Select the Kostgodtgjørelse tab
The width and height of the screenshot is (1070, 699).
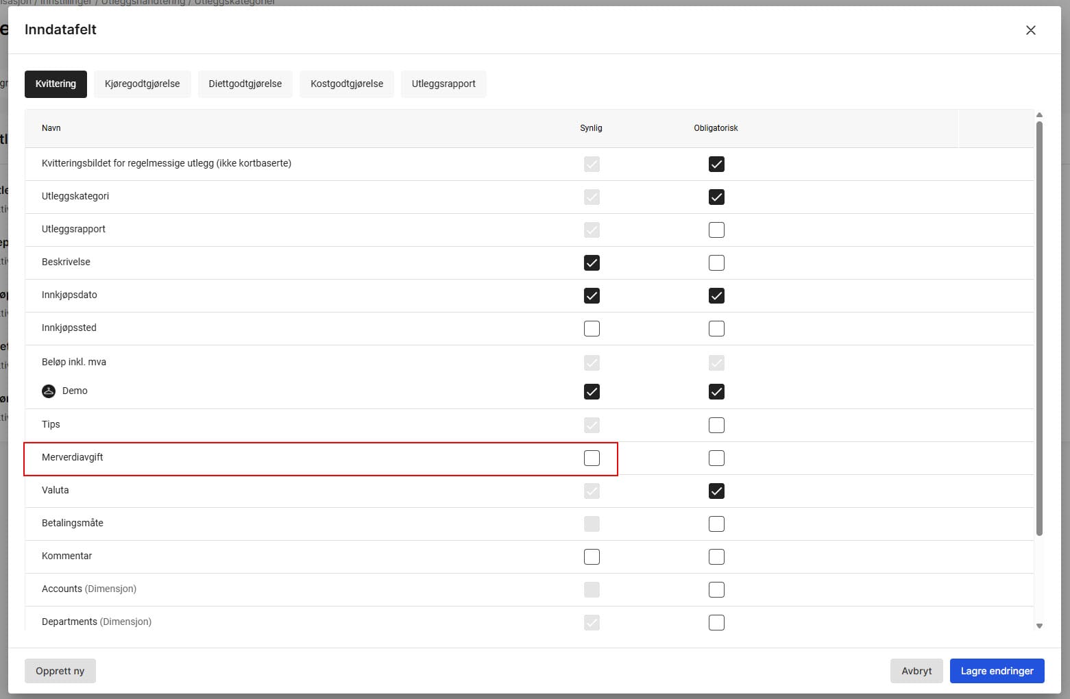(x=347, y=84)
